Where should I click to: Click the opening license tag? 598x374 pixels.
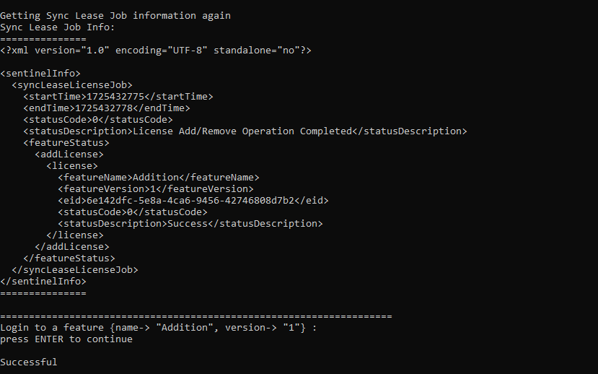tap(72, 166)
